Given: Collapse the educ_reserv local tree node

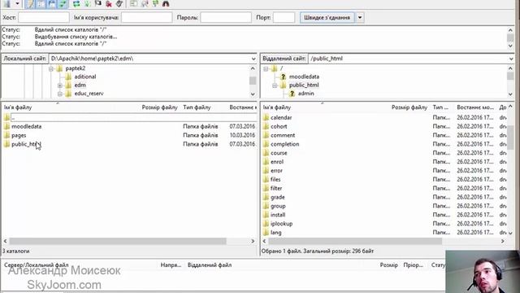Looking at the screenshot, I should point(60,94).
